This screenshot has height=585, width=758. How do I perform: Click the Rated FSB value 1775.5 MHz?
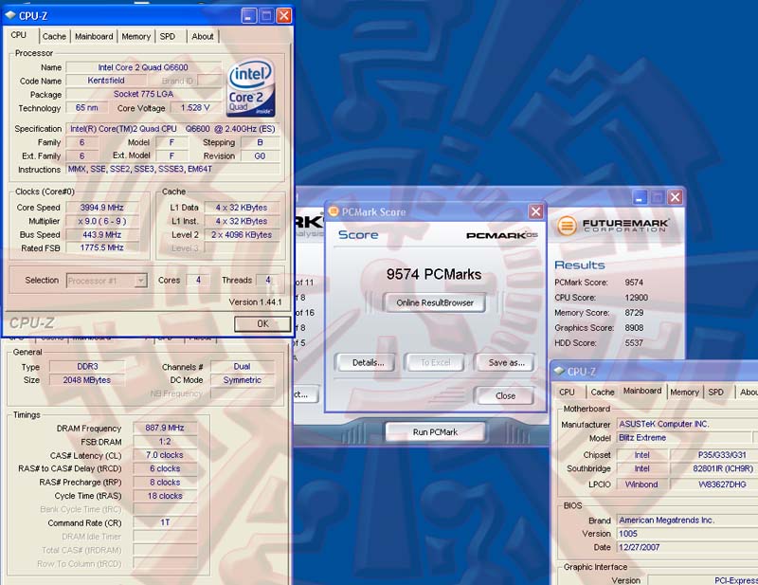point(102,247)
